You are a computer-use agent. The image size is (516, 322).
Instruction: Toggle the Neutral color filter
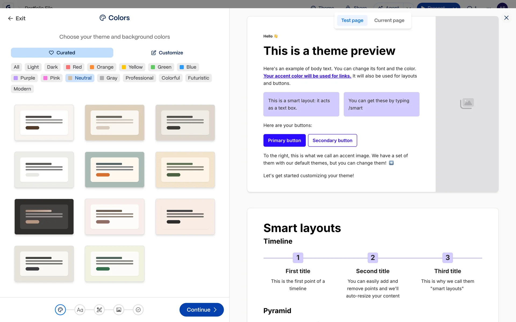80,78
